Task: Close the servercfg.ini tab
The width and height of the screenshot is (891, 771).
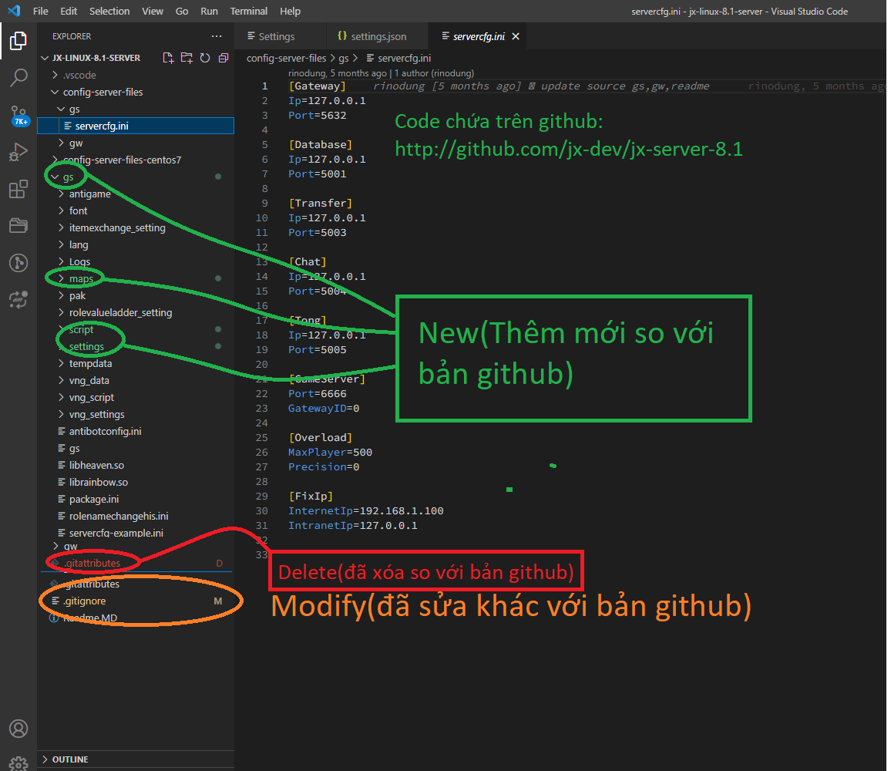Action: point(516,36)
